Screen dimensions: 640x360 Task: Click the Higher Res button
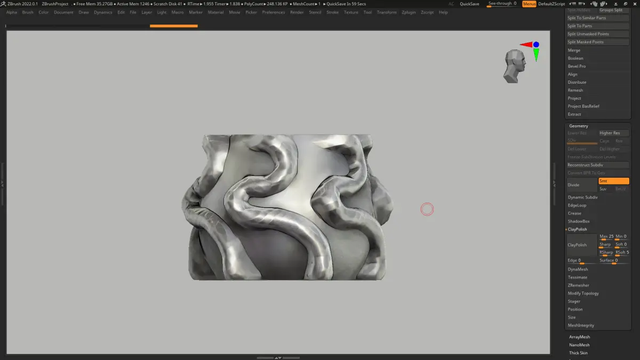614,133
